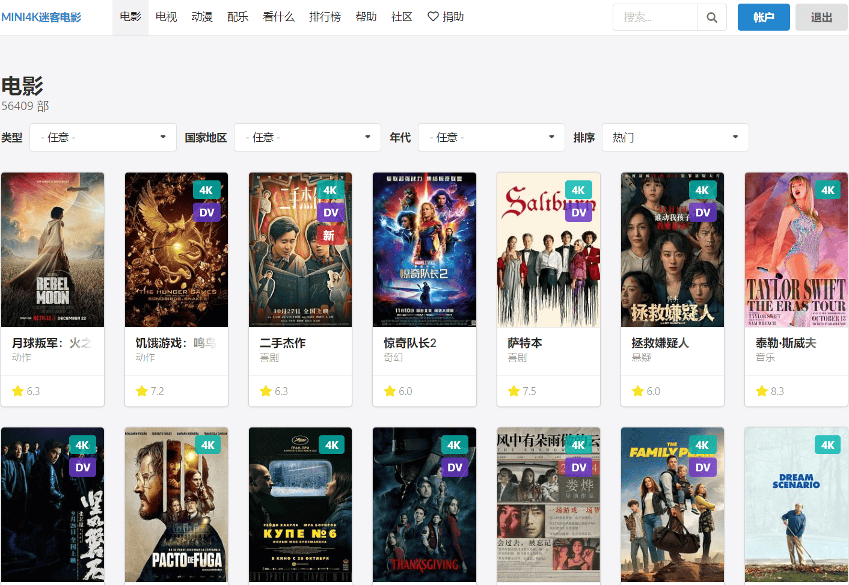Click the DV badge on 饥饿游戏 poster

pyautogui.click(x=207, y=213)
